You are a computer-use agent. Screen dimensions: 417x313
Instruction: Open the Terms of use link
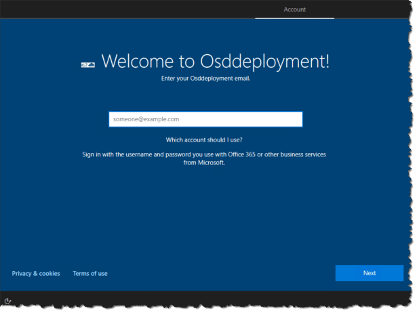pyautogui.click(x=90, y=274)
